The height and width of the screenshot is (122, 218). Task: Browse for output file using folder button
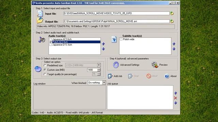(172, 21)
